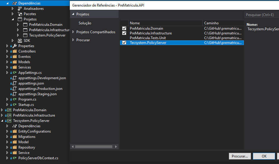Toggle the Tecsystem.PolicyServer reference checkbox
279x164 pixels.
click(x=124, y=43)
